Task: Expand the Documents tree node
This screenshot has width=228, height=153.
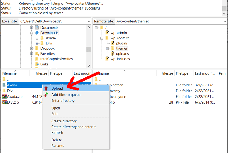Action: (31, 28)
